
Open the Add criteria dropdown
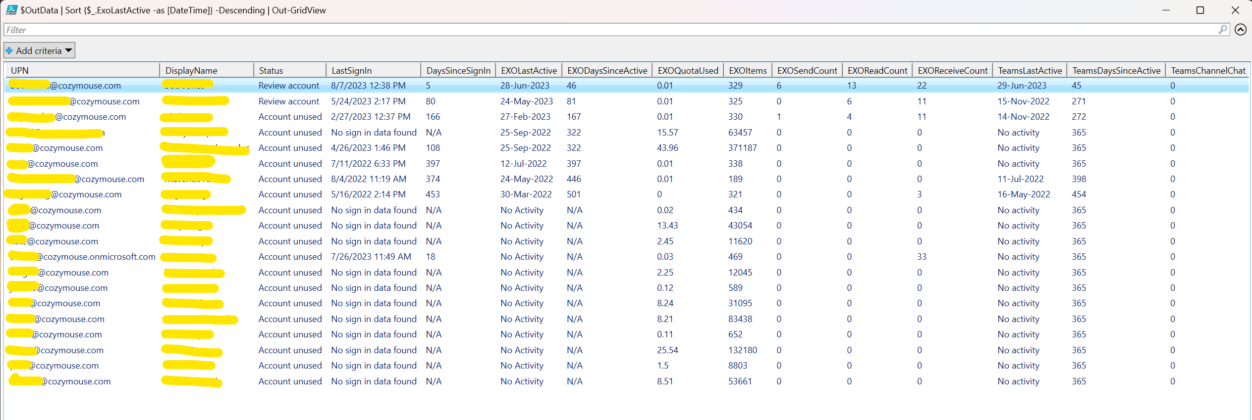coord(40,50)
